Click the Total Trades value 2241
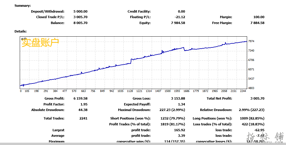Image resolution: width=286 pixels, height=145 pixels. click(x=83, y=118)
